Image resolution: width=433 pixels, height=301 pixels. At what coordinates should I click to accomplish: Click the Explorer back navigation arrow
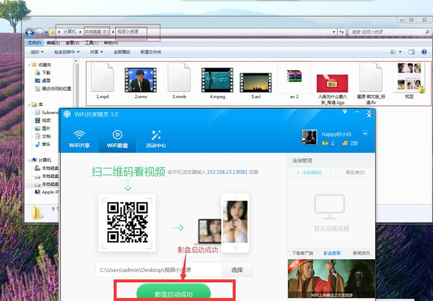pyautogui.click(x=30, y=32)
